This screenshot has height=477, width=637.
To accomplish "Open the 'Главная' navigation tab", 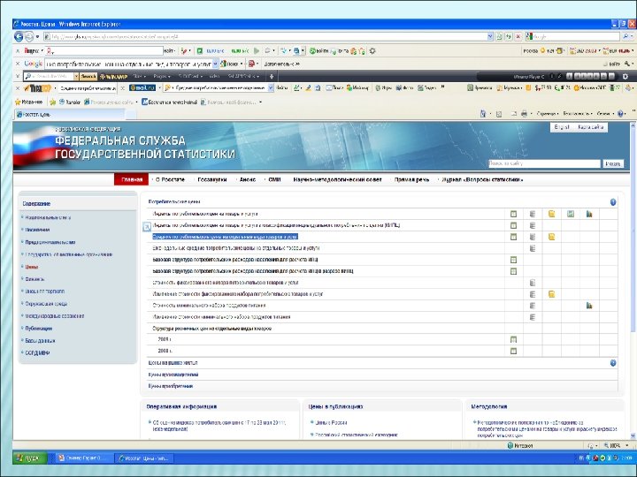I will (x=132, y=179).
